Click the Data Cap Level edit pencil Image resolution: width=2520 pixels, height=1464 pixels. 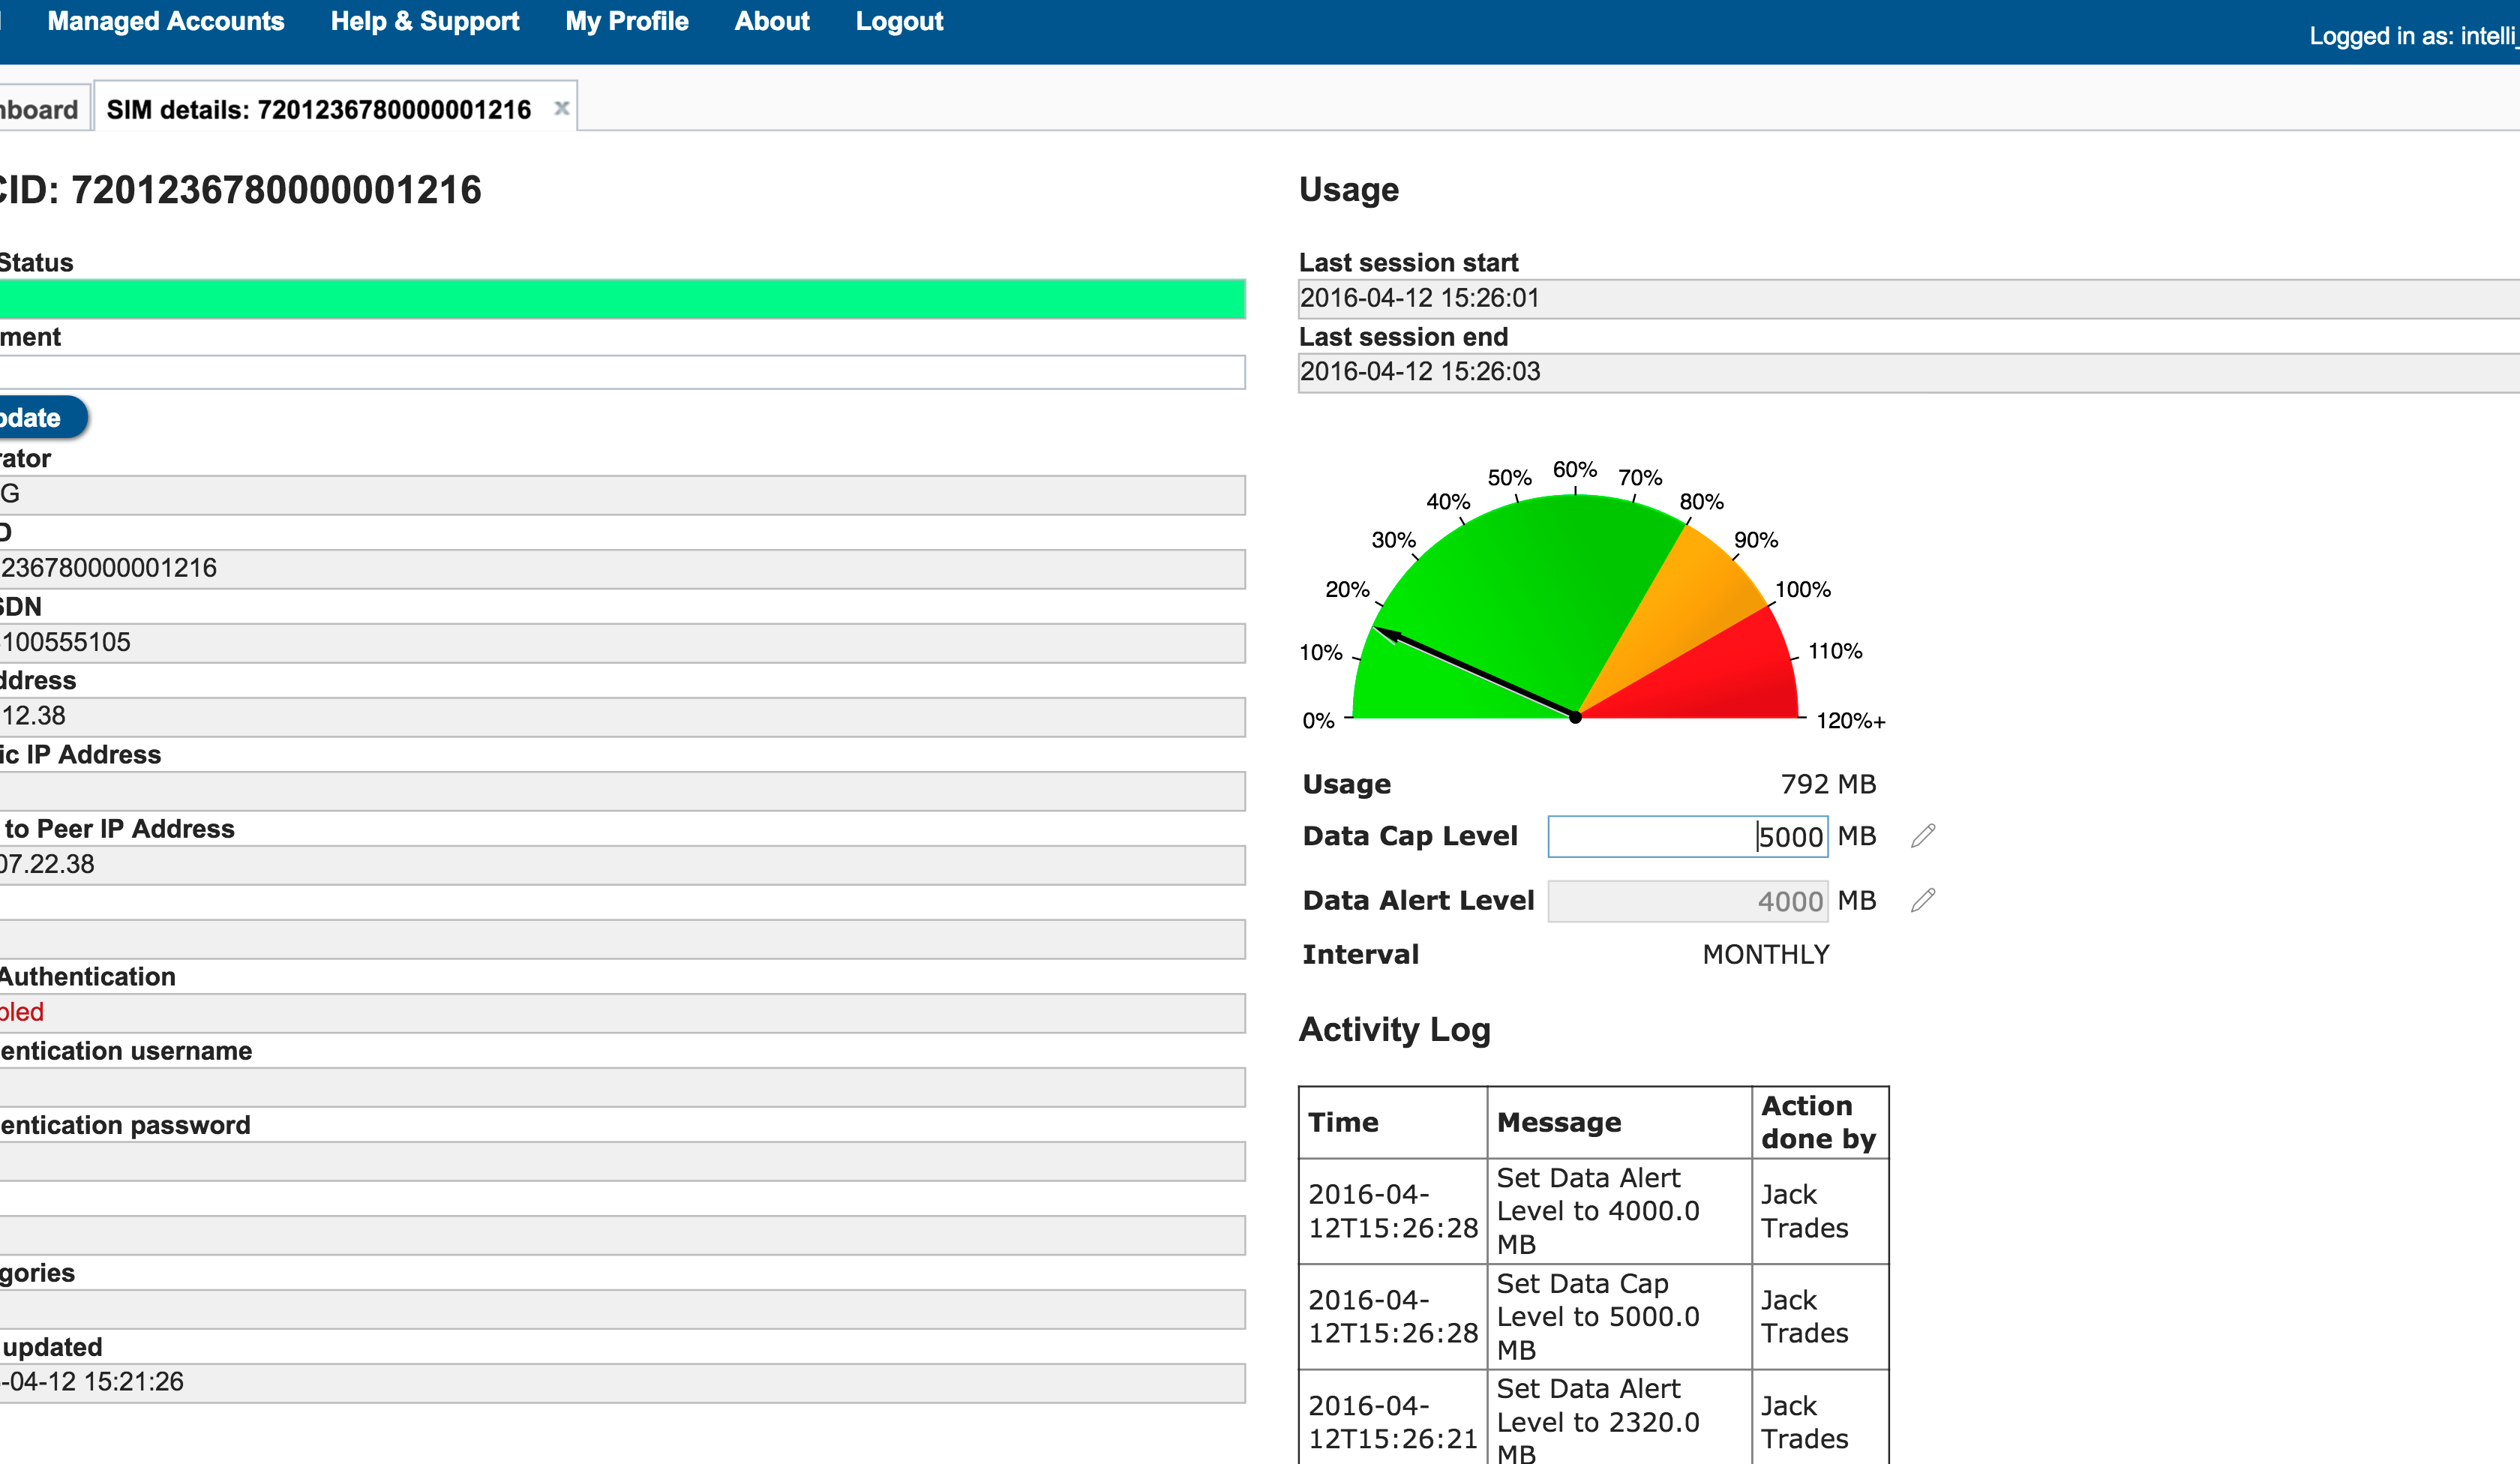pyautogui.click(x=1923, y=836)
